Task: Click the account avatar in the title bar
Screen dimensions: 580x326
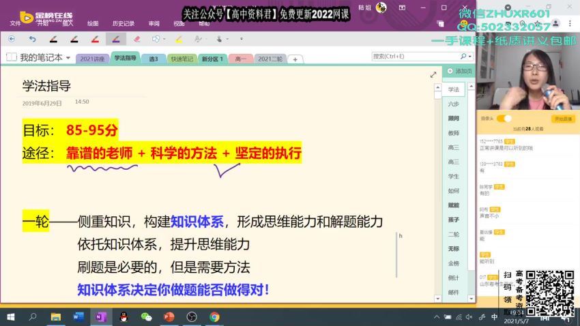Action: click(x=381, y=7)
